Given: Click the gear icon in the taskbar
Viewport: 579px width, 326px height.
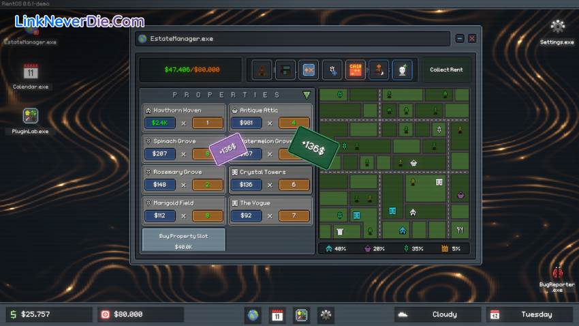Looking at the screenshot, I should (326, 314).
